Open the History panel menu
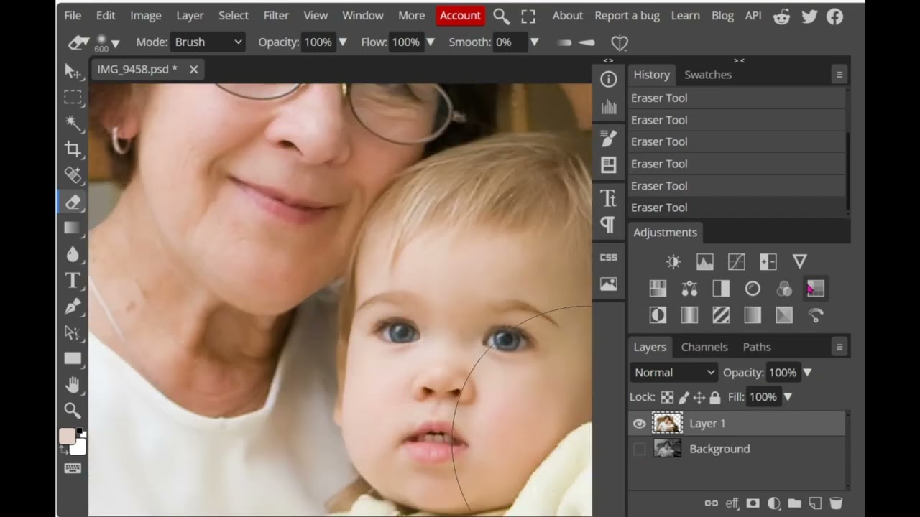 click(839, 75)
